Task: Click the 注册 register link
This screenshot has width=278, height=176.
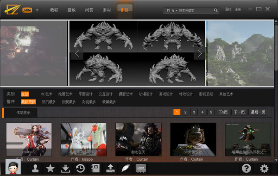Action: click(x=238, y=9)
